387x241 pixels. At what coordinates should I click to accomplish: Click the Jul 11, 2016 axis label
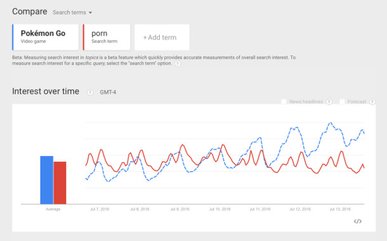[x=260, y=209]
